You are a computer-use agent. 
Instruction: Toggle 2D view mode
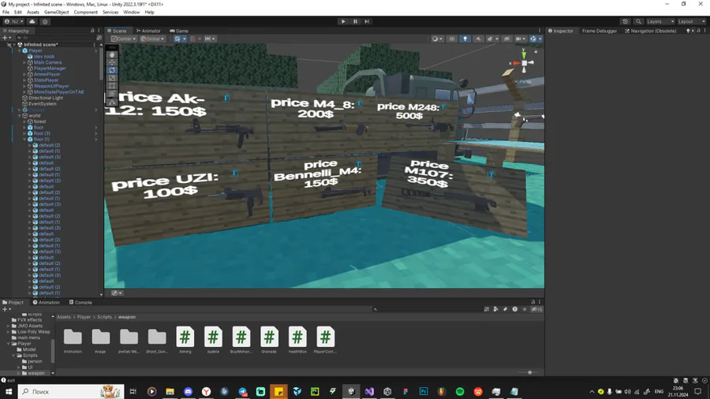click(451, 39)
